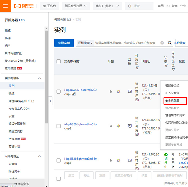Image resolution: width=188 pixels, height=187 pixels.
Task: Open instance i-bp1i8286jqfxwmt7m55m link
Action: coord(81,159)
